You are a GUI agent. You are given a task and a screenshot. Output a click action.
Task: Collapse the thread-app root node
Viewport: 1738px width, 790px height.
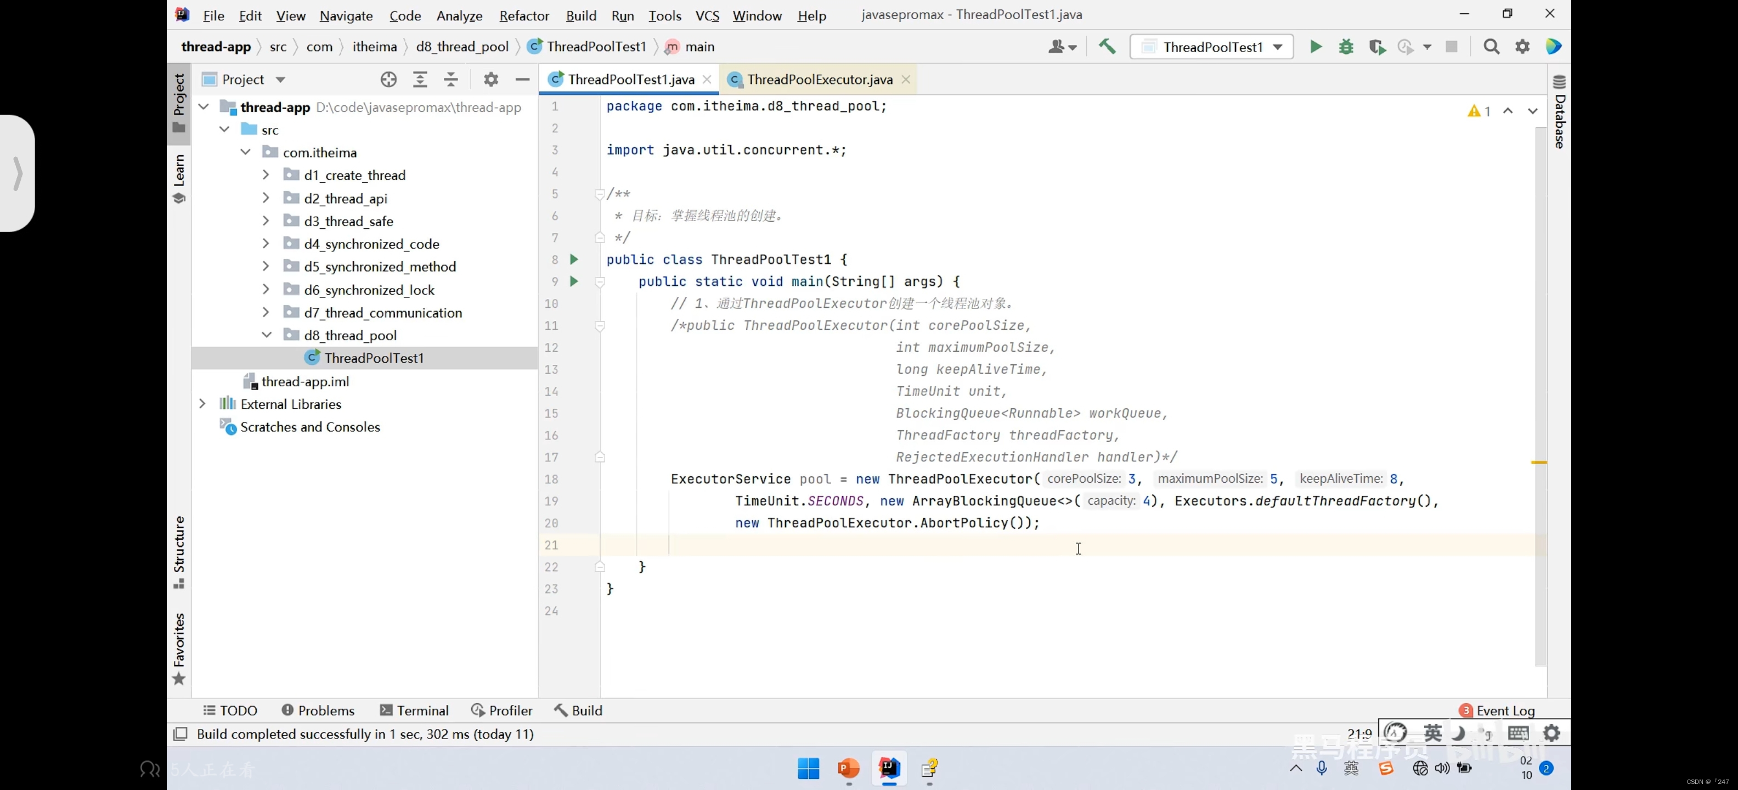(x=203, y=108)
